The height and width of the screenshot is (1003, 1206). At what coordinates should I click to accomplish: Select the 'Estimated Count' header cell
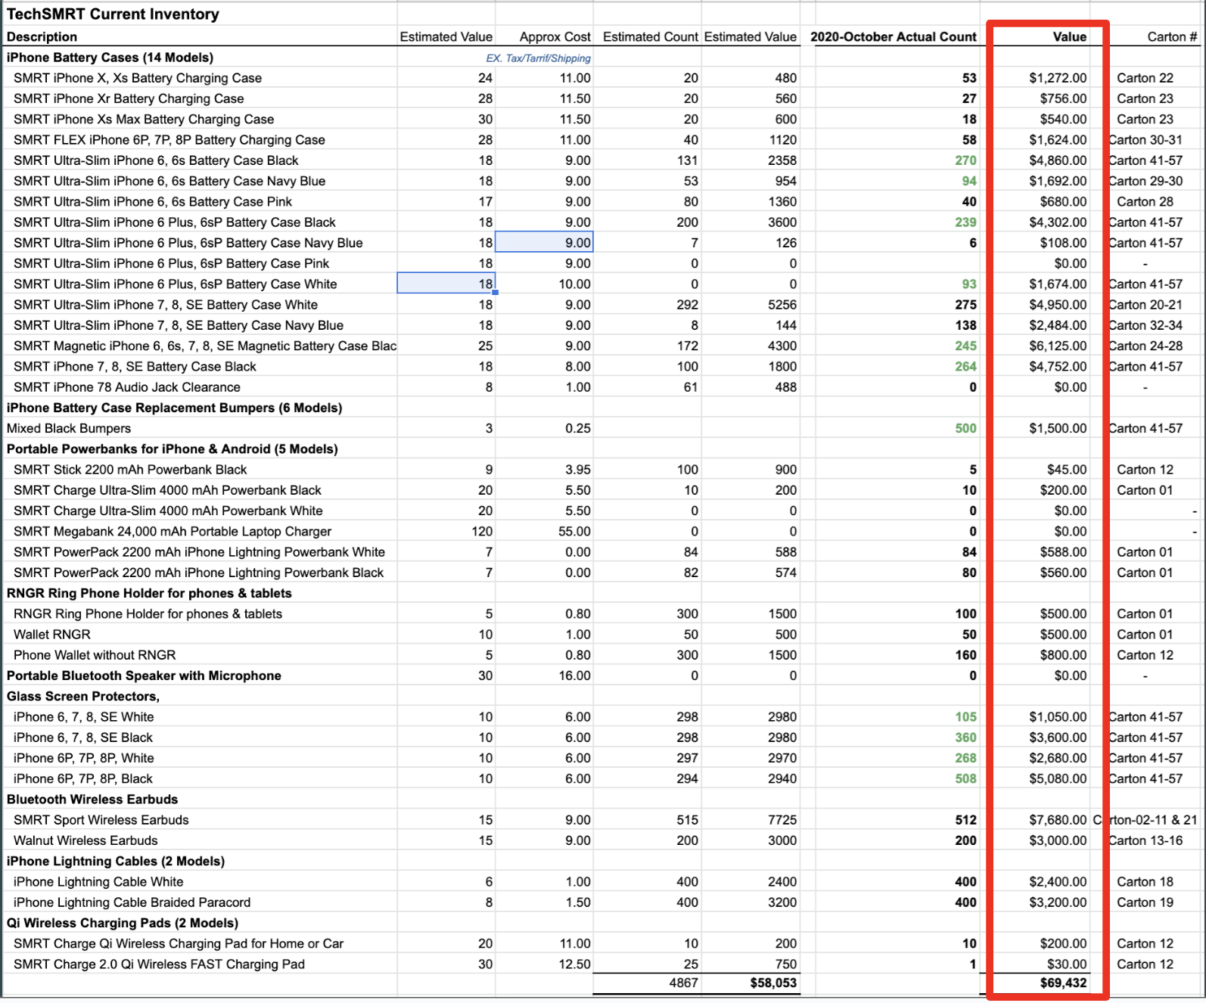[650, 37]
